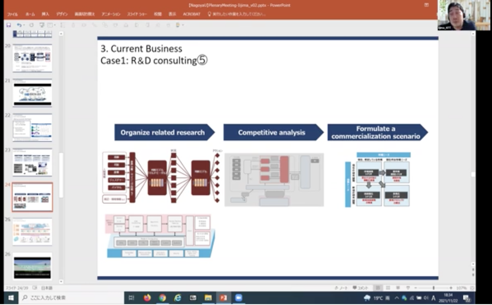
Task: Expand the system tray hidden icons chevron
Action: 396,298
